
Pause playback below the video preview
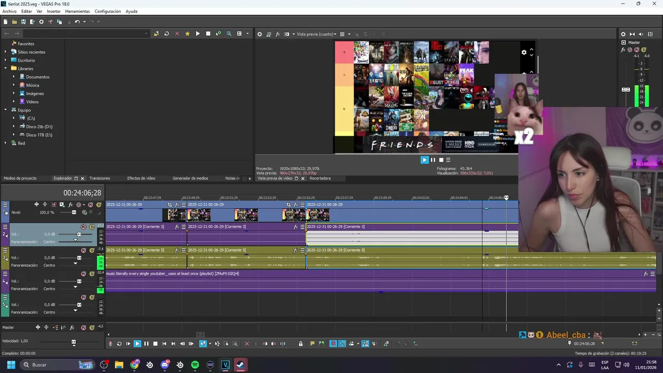[x=433, y=160]
